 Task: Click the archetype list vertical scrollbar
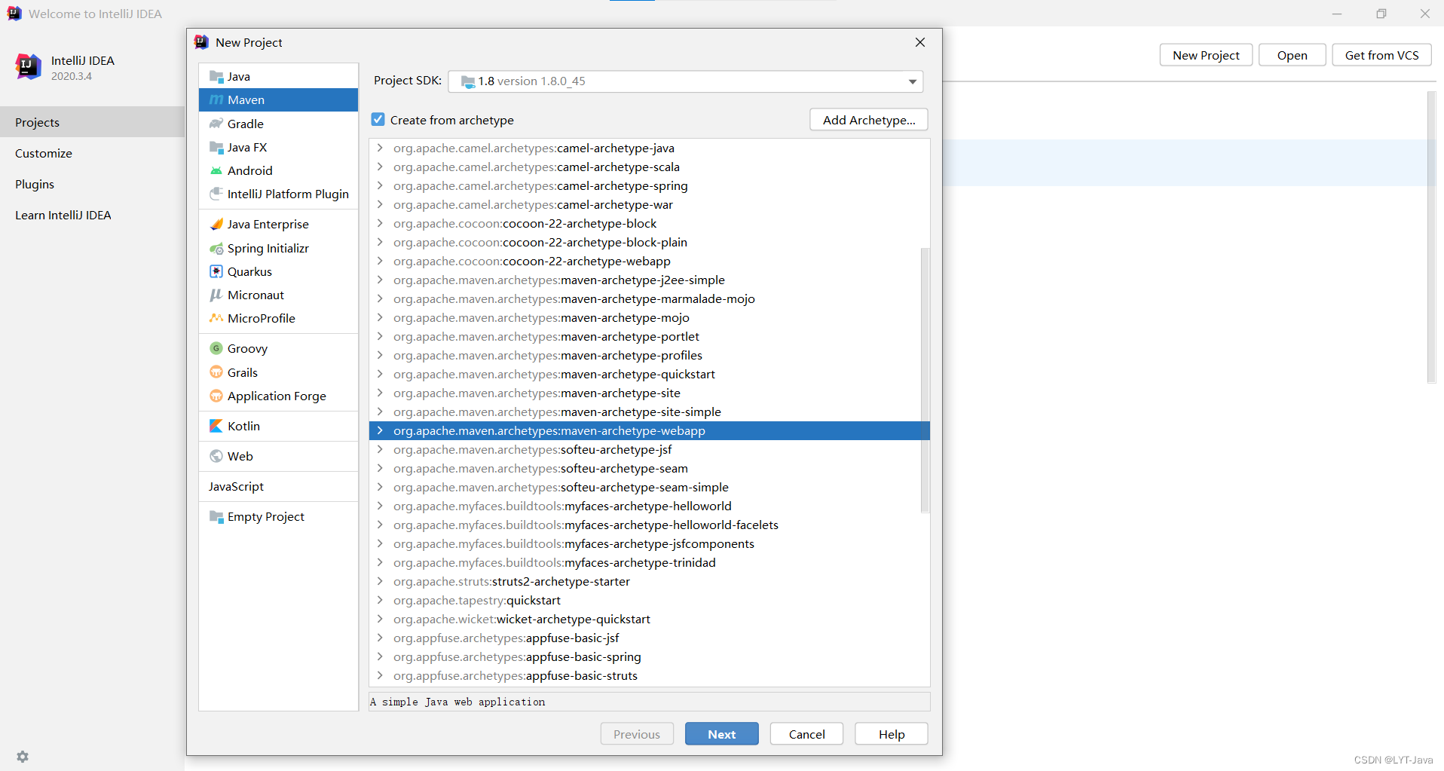pyautogui.click(x=925, y=381)
